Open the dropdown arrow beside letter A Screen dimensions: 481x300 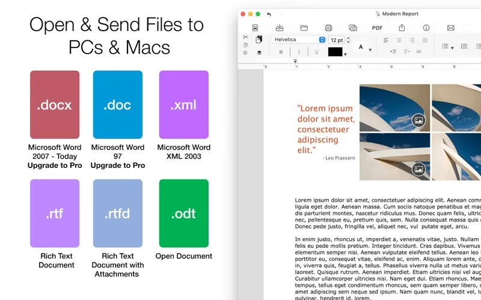(x=370, y=50)
